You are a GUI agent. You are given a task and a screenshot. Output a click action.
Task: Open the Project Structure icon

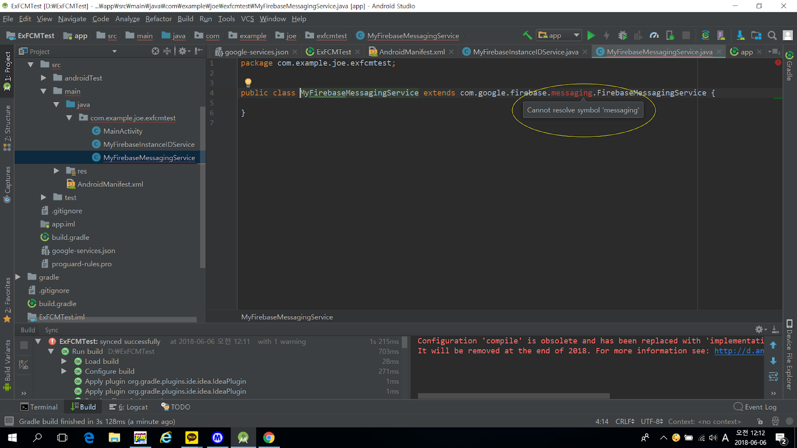pyautogui.click(x=756, y=35)
